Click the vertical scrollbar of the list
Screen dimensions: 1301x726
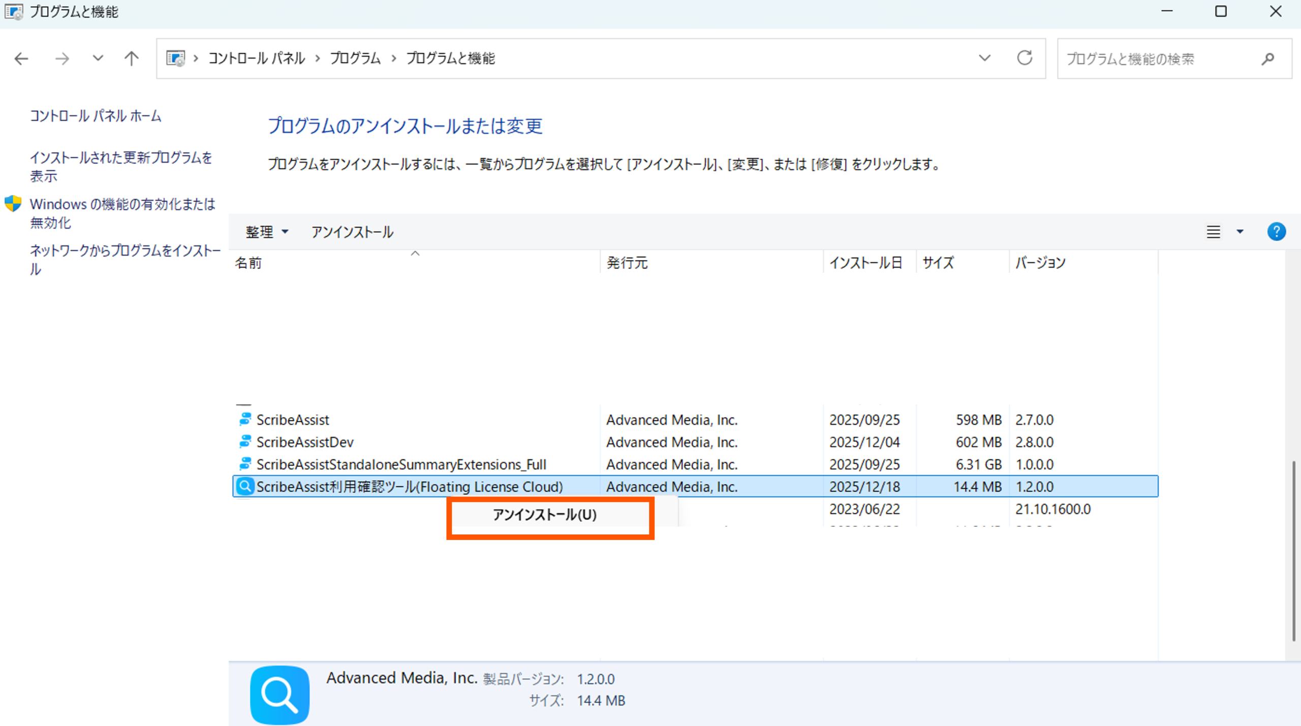[x=1293, y=550]
